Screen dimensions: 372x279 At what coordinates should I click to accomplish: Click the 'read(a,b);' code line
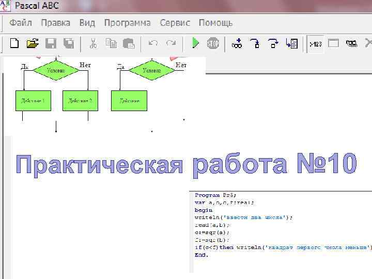(212, 225)
